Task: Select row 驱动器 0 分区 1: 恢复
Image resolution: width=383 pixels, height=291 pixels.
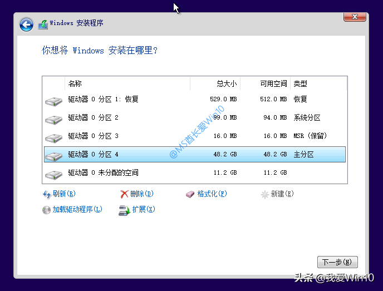Action: [195, 100]
